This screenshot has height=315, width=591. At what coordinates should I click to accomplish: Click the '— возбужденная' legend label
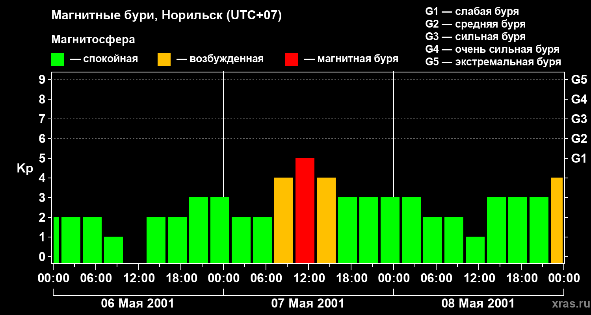tap(220, 59)
